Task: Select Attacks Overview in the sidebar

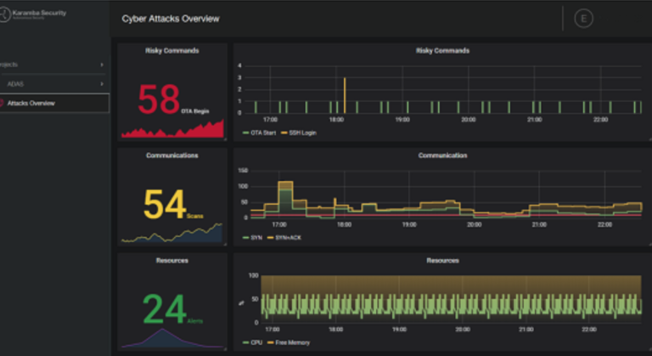Action: tap(31, 103)
